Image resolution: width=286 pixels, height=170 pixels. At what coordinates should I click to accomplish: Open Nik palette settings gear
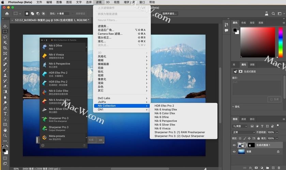coord(43,145)
